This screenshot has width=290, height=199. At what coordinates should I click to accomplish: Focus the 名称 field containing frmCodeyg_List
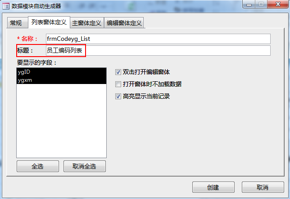[158, 39]
